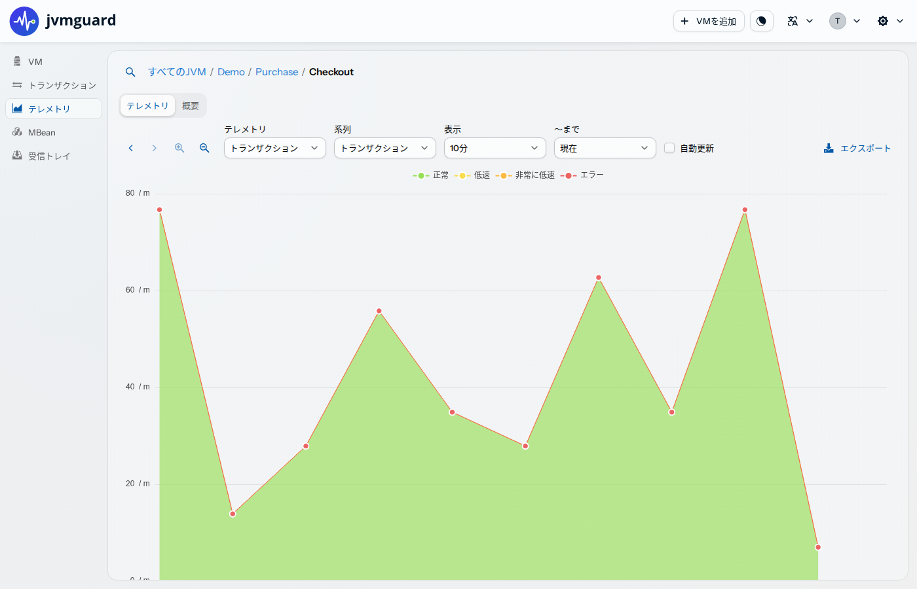The height and width of the screenshot is (589, 917).
Task: Zoom out on the chart
Action: pyautogui.click(x=204, y=148)
